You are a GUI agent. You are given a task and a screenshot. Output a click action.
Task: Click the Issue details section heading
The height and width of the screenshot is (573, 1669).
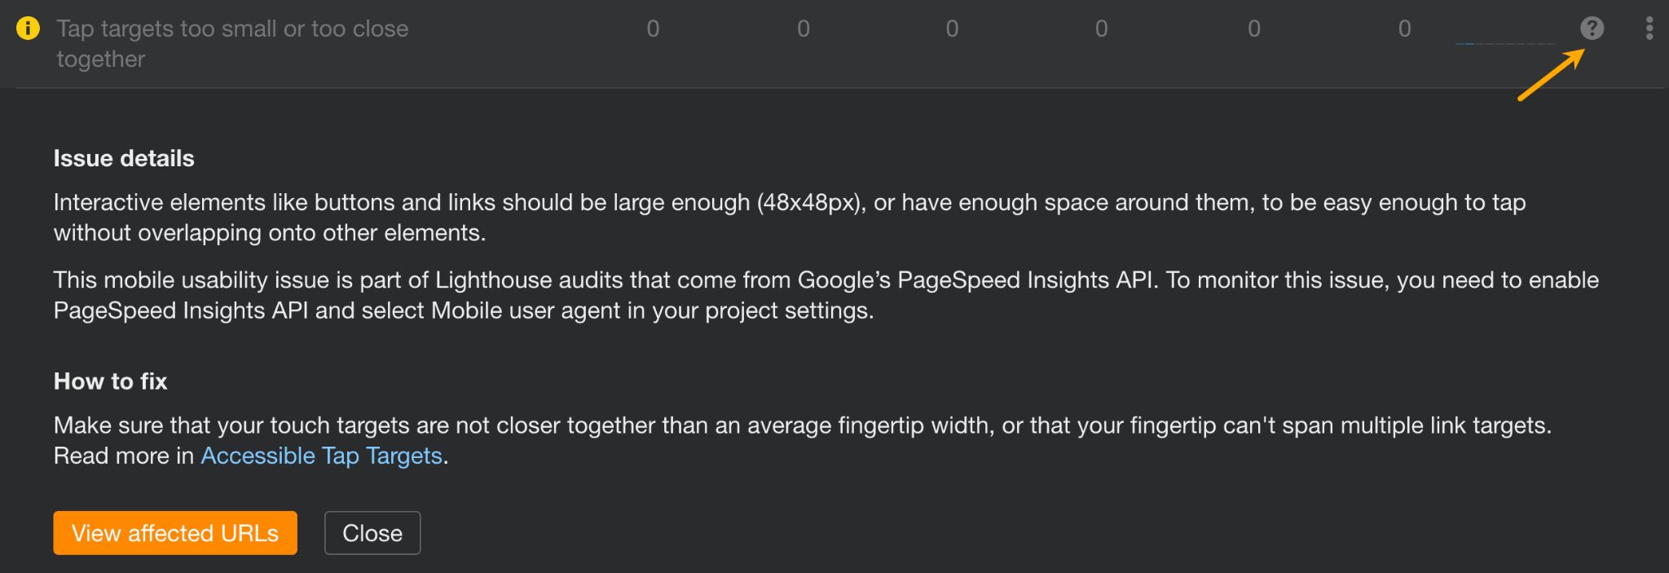[123, 158]
